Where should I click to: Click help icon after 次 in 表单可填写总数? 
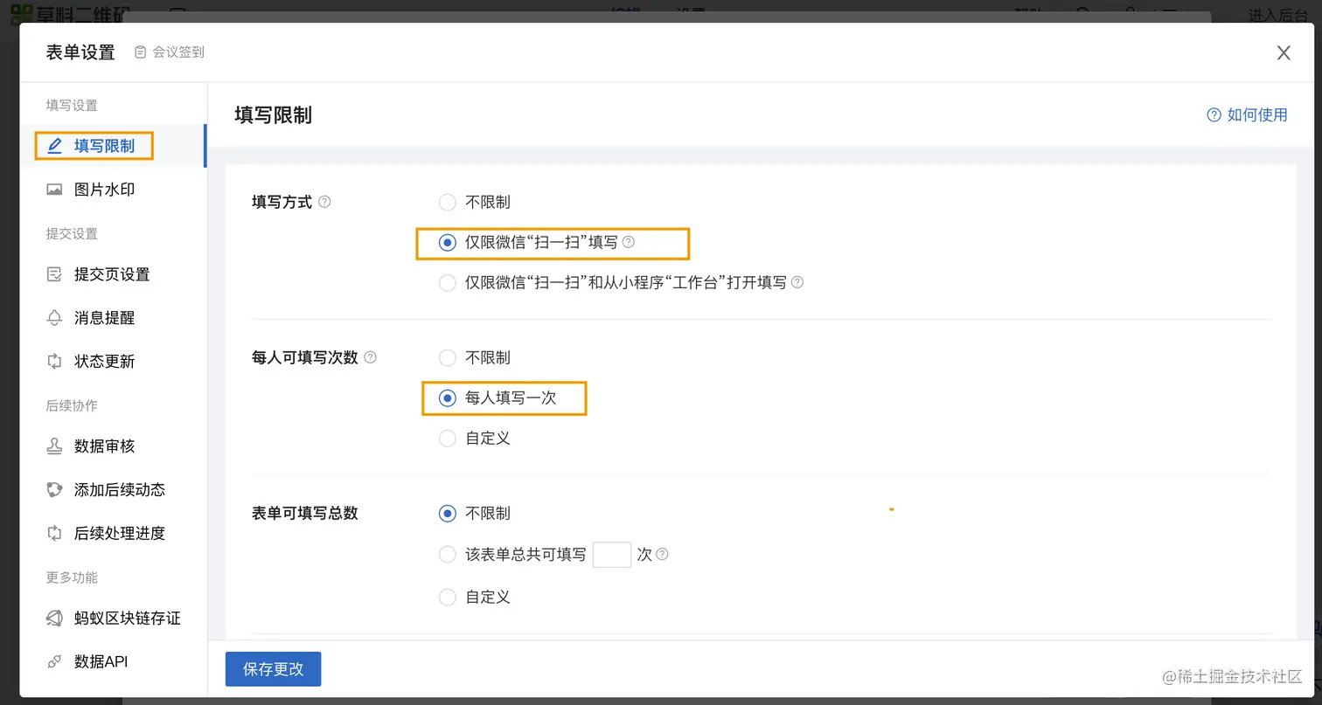point(662,555)
